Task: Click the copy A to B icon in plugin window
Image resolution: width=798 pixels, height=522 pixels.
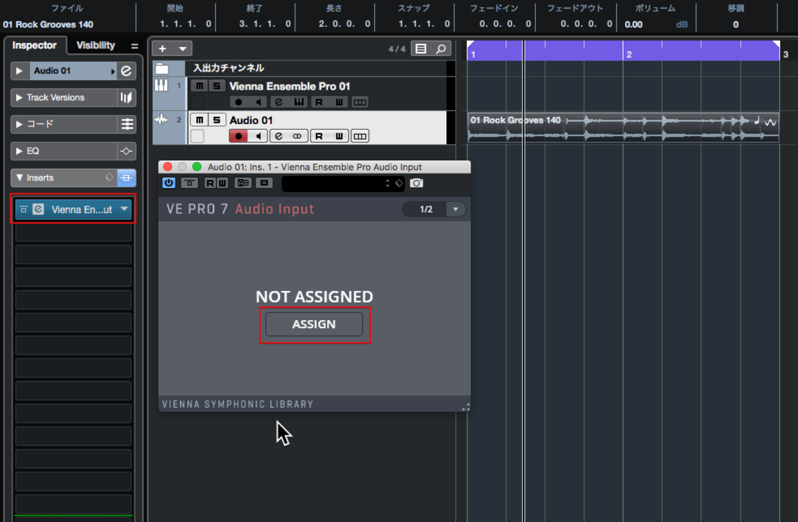Action: [x=264, y=183]
